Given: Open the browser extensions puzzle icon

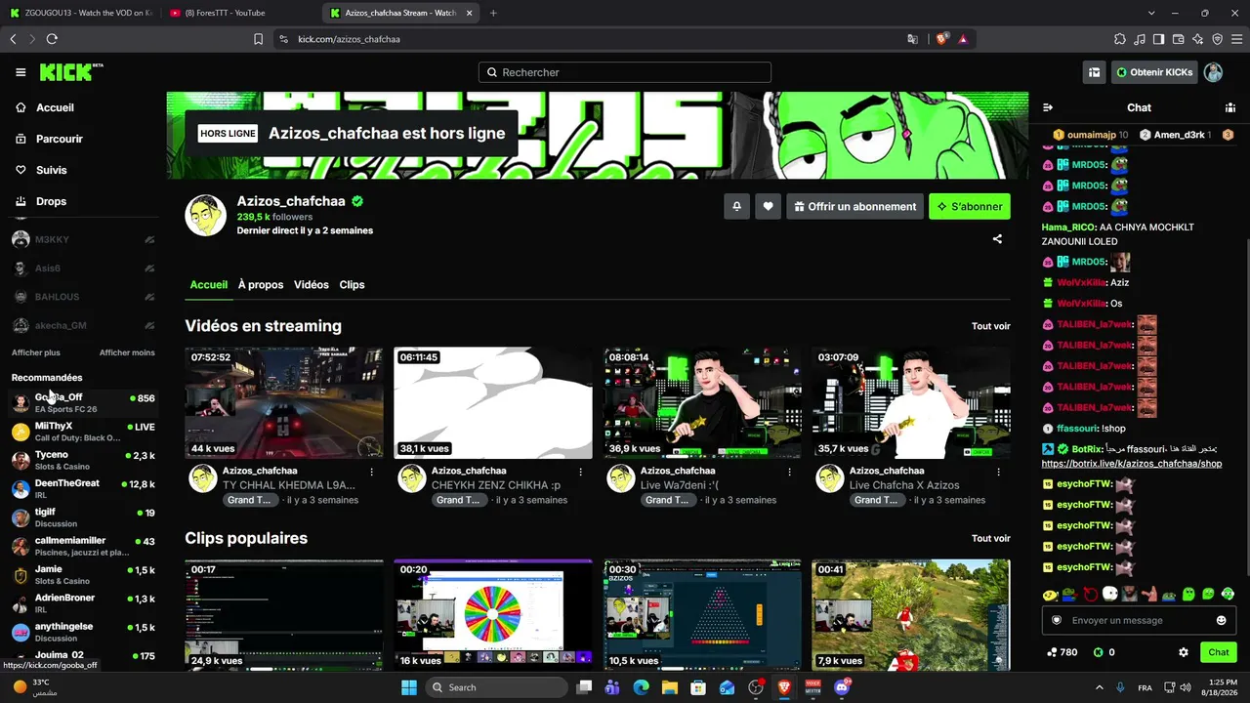Looking at the screenshot, I should click(1120, 39).
